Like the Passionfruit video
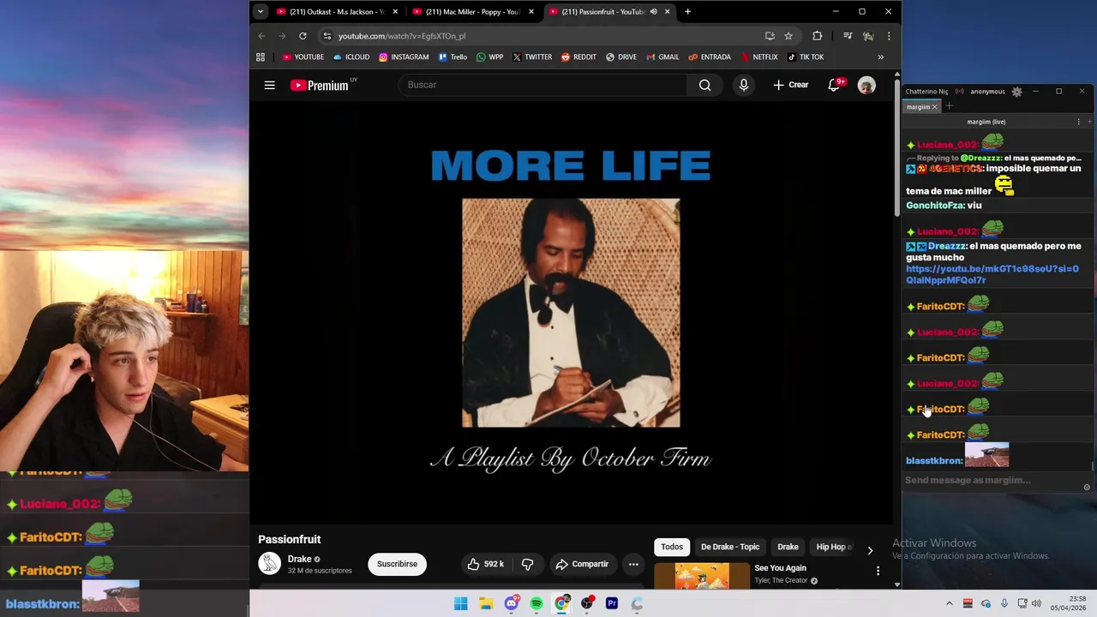1097x617 pixels. pyautogui.click(x=485, y=564)
